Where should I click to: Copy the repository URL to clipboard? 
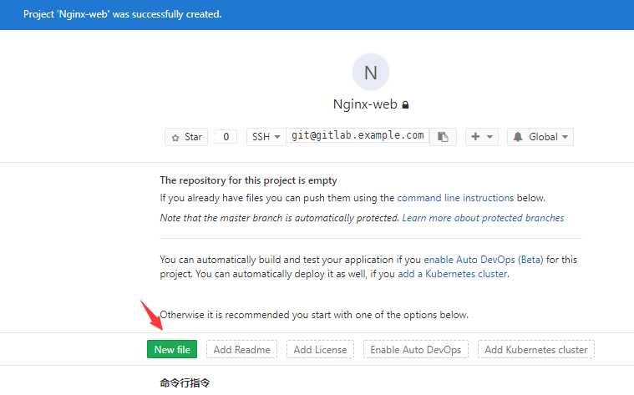(444, 137)
